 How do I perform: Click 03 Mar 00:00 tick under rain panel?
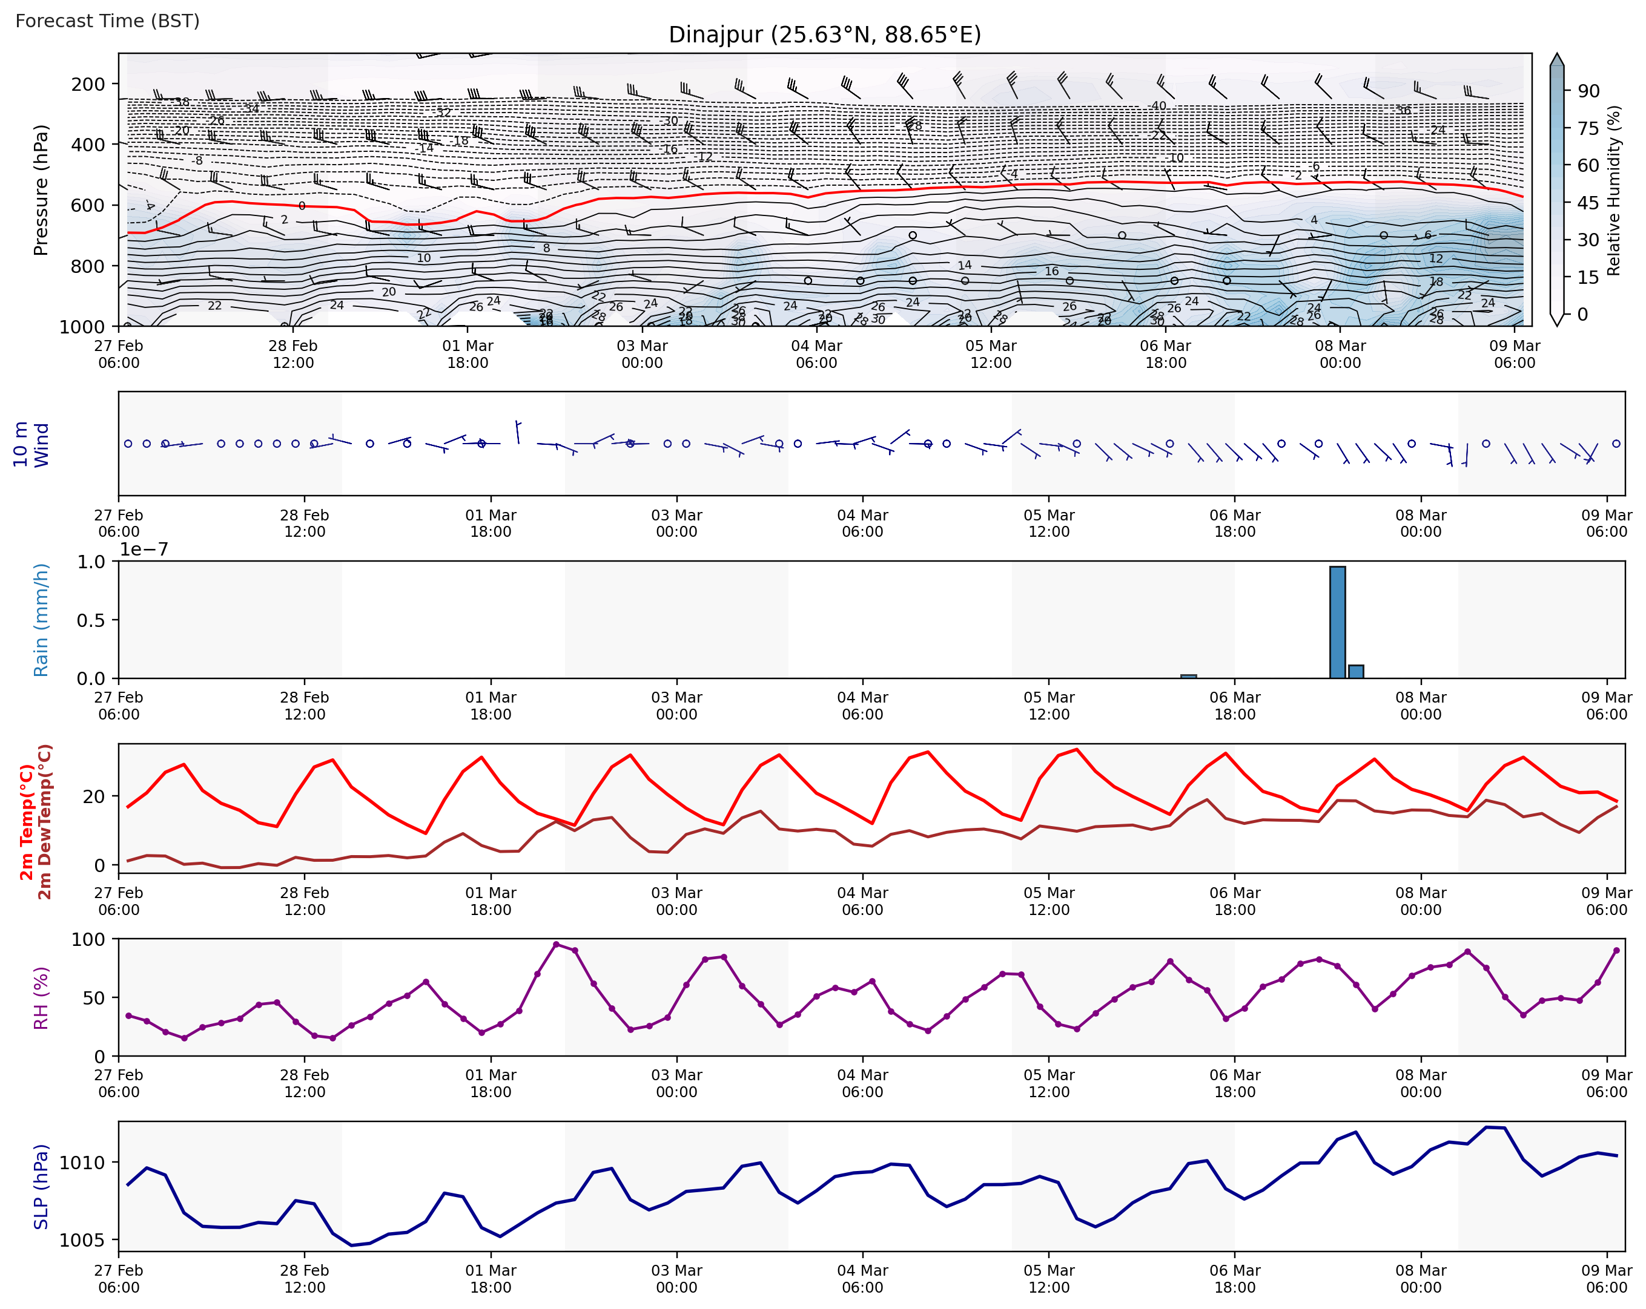coord(676,706)
